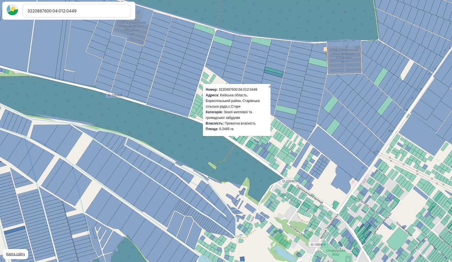This screenshot has width=452, height=262.
Task: Click the parcel number in the popup
Action: coord(238,90)
